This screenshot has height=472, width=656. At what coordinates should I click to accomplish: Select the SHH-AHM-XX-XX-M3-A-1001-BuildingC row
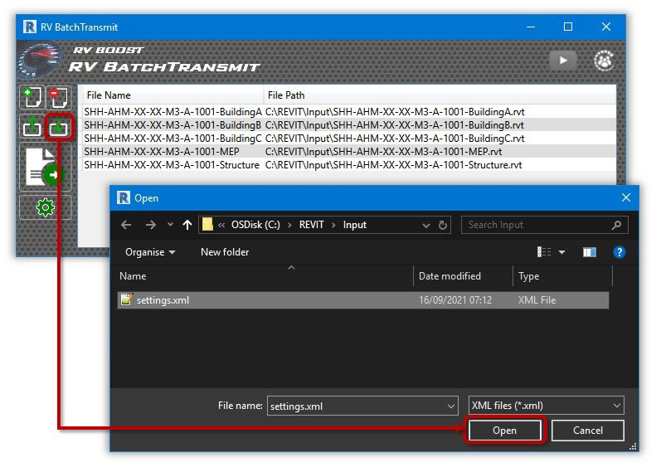tap(349, 138)
